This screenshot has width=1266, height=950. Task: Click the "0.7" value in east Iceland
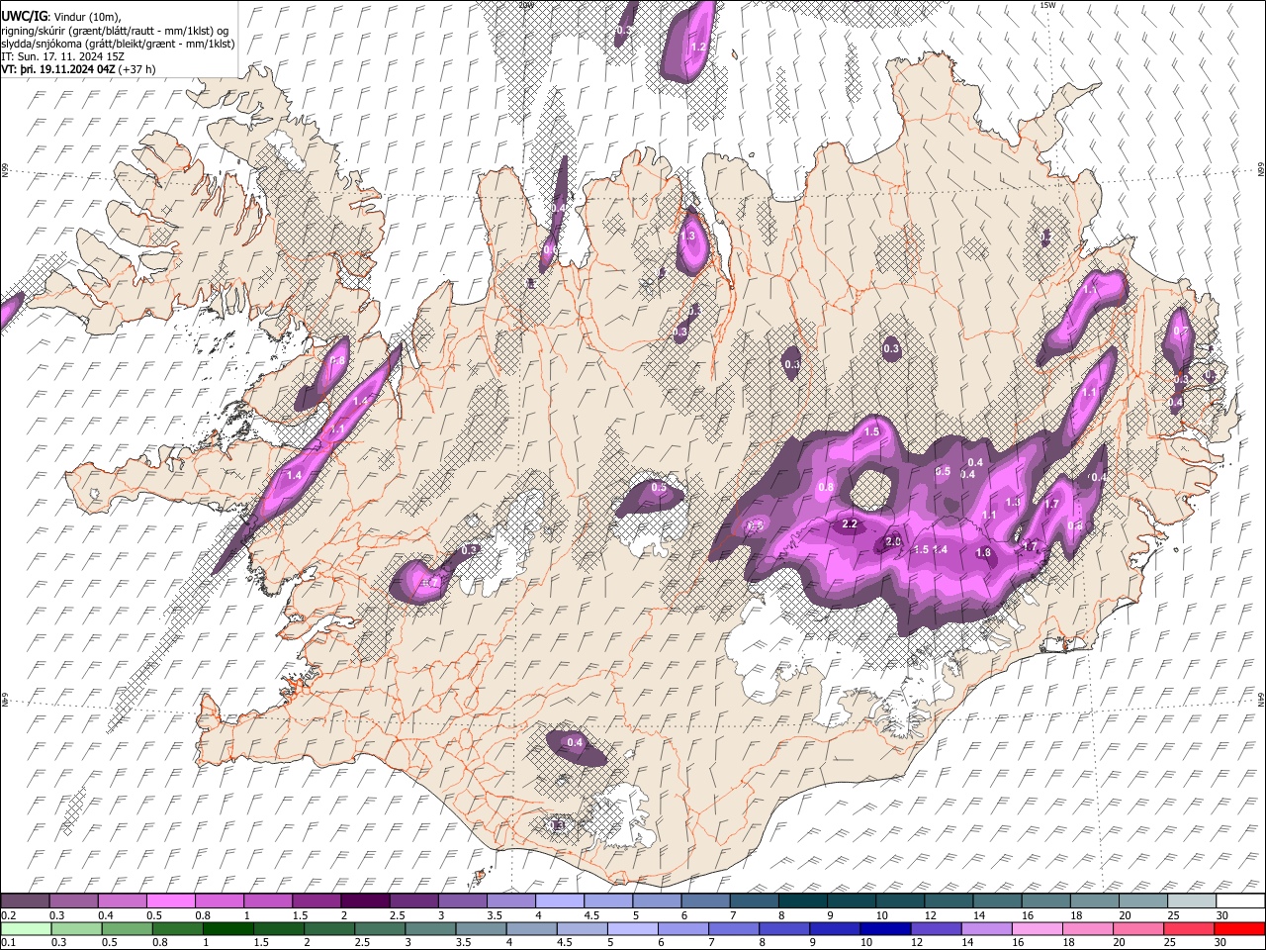pyautogui.click(x=1179, y=330)
